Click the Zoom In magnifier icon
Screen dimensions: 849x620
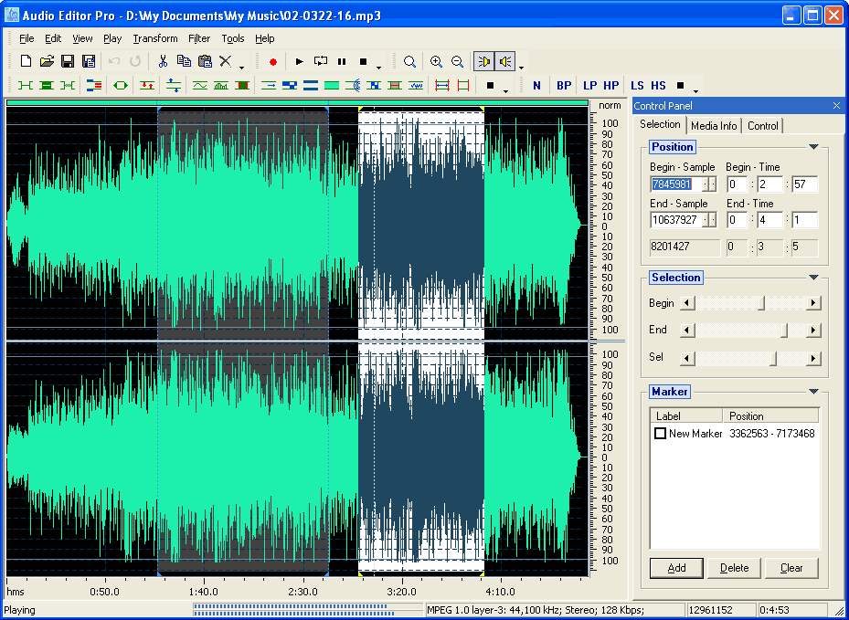(436, 62)
